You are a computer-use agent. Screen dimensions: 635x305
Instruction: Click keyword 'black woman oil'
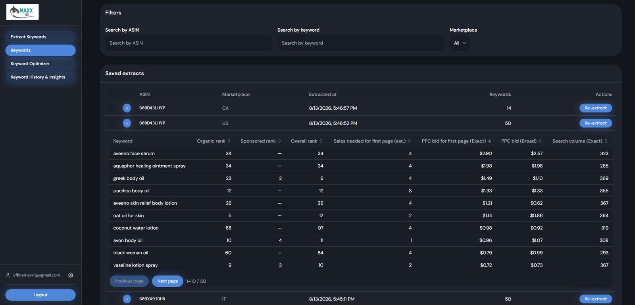tap(131, 253)
